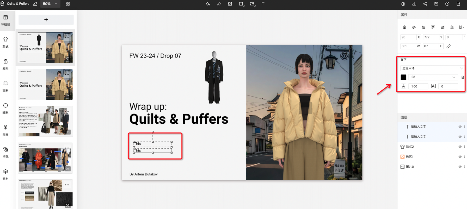
Task: Open the 50% zoom dropdown
Action: [x=50, y=4]
